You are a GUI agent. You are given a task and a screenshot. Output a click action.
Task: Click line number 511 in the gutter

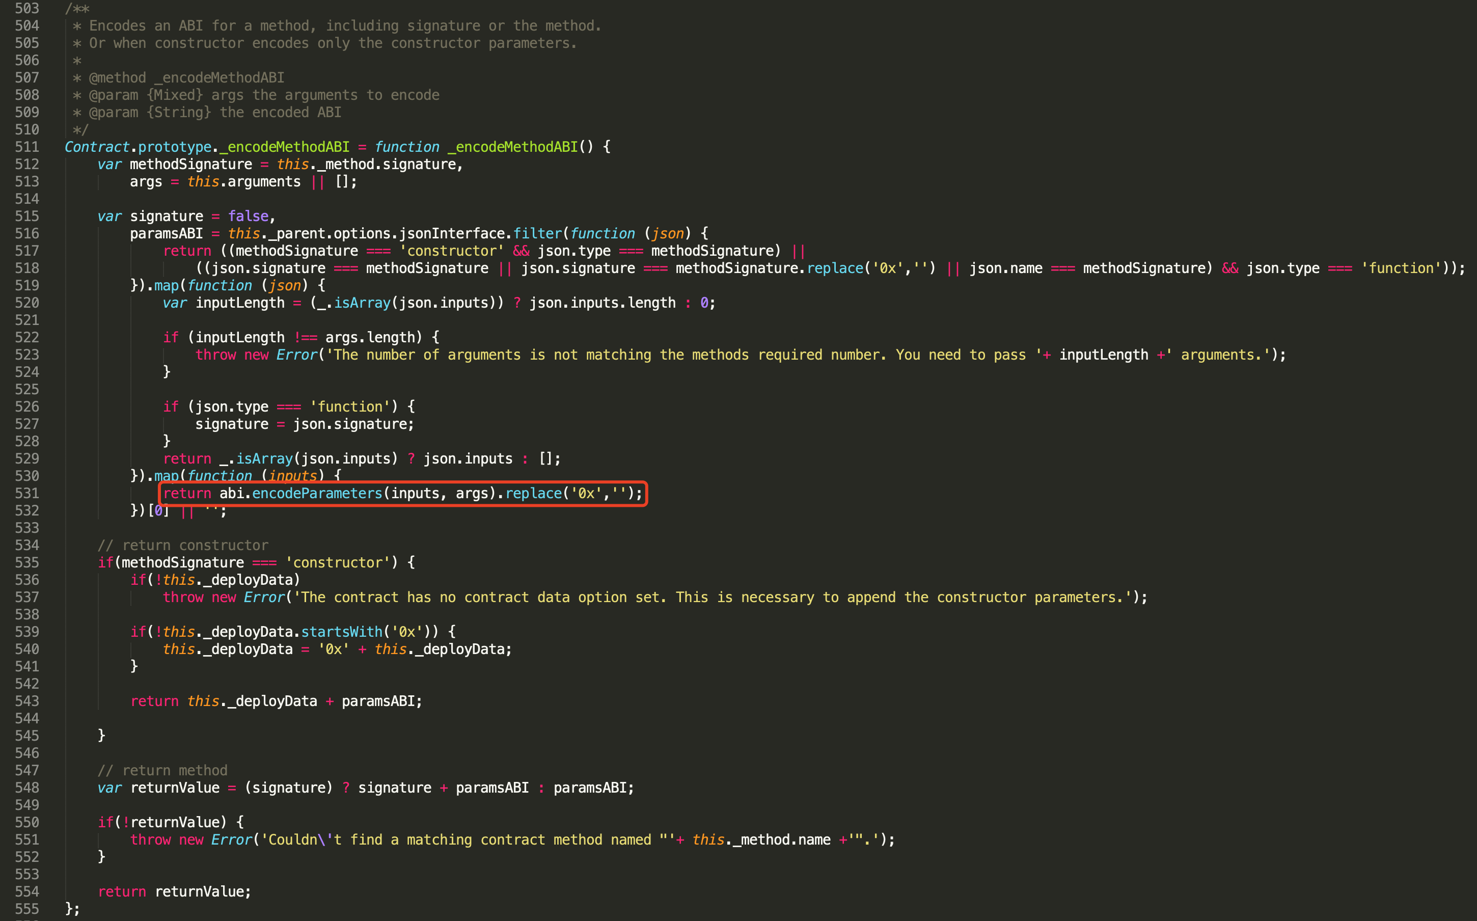coord(27,147)
